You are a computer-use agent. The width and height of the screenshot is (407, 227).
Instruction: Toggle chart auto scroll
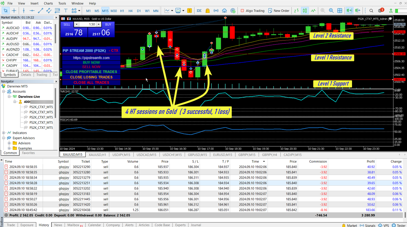point(349,11)
